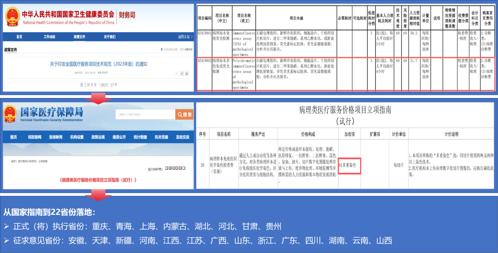Click the 项目内涵 column header
Image resolution: width=498 pixels, height=253 pixels.
click(x=296, y=18)
